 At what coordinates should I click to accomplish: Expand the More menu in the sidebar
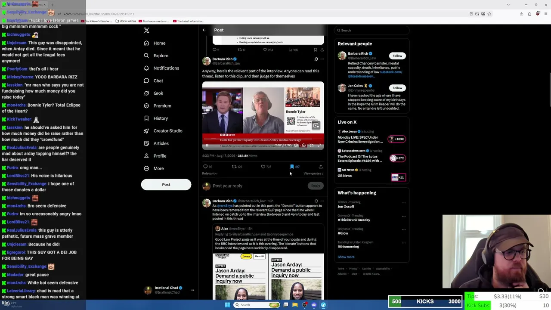click(154, 168)
